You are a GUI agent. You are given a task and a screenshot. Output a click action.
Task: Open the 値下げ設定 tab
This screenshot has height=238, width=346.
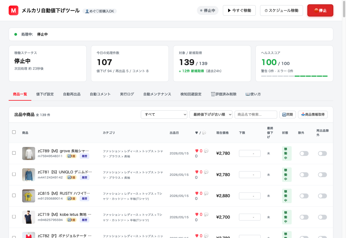click(x=45, y=94)
